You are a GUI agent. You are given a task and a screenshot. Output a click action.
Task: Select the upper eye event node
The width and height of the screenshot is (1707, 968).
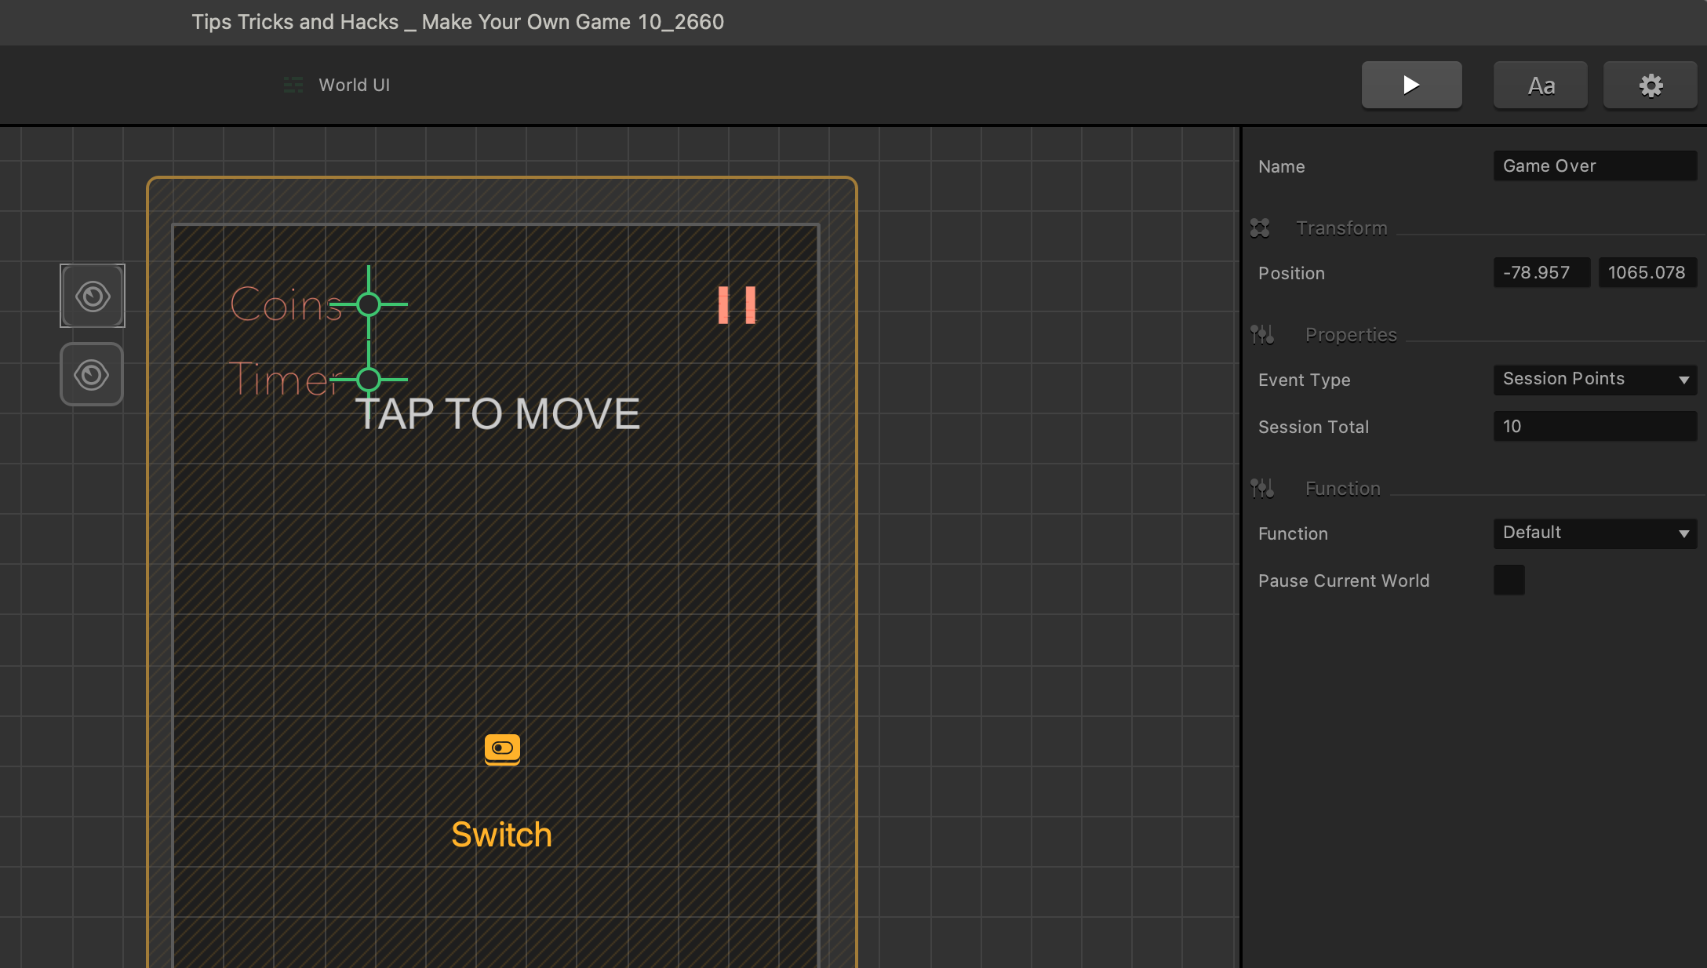(93, 296)
